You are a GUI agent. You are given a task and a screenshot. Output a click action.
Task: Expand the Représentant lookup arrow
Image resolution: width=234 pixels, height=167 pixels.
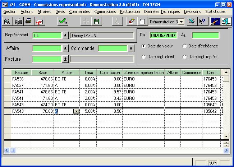[x=65, y=36]
